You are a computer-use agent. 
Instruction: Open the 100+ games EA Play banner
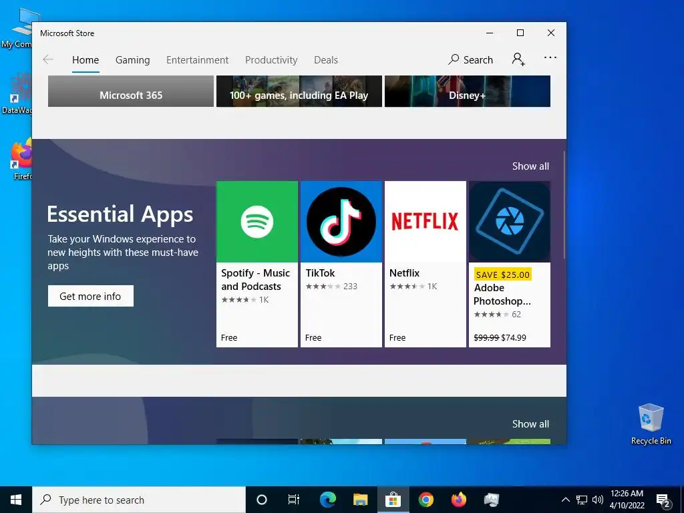point(299,91)
